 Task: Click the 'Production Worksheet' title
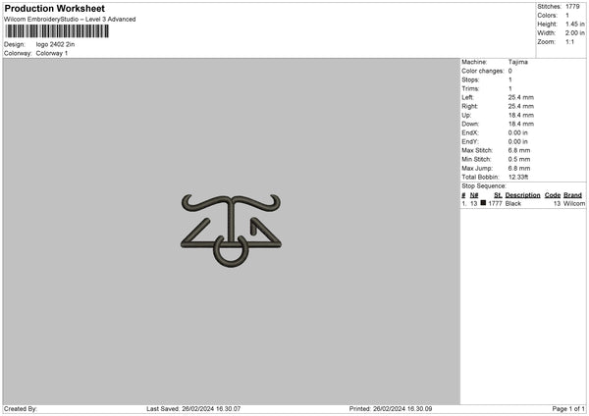[54, 8]
